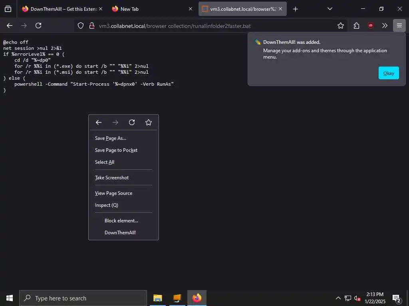The height and width of the screenshot is (306, 409).
Task: Click the toolbar forward arrow
Action: click(x=24, y=25)
